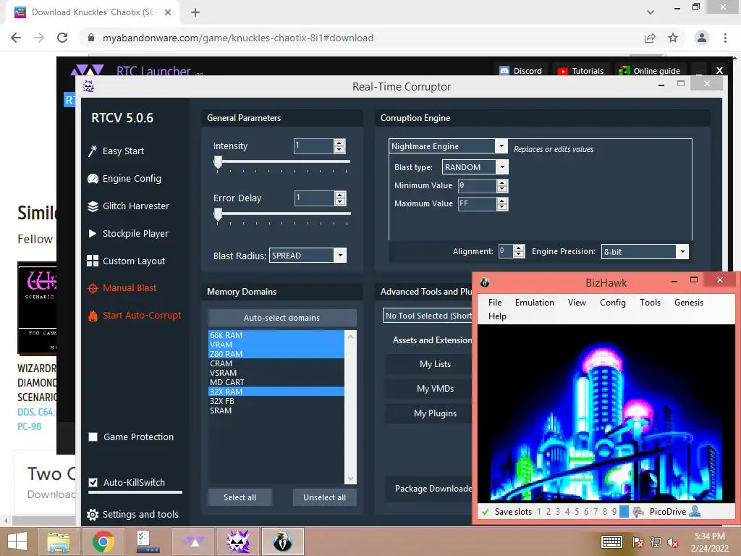Open My Lists button
Image resolution: width=741 pixels, height=556 pixels.
[x=429, y=364]
